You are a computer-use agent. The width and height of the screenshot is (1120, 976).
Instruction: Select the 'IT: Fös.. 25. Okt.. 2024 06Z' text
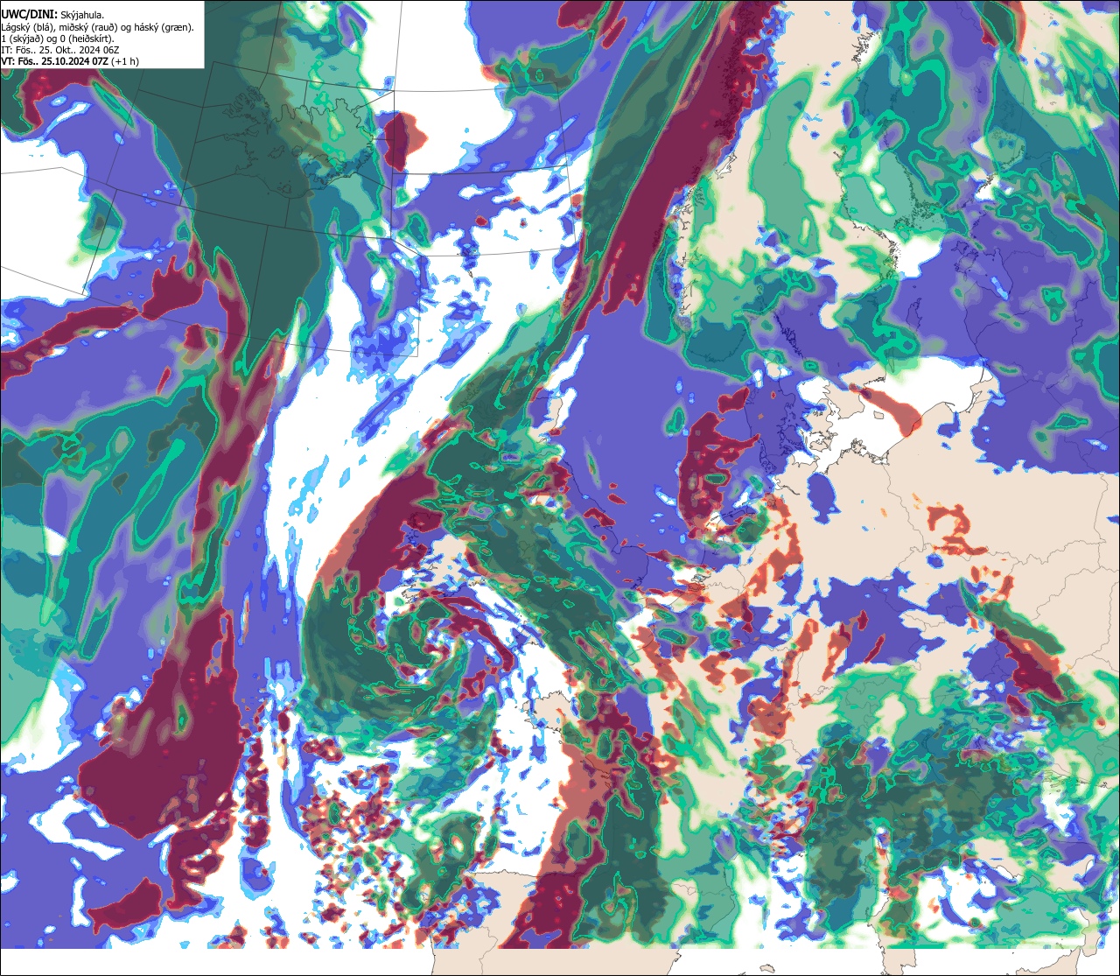click(61, 49)
